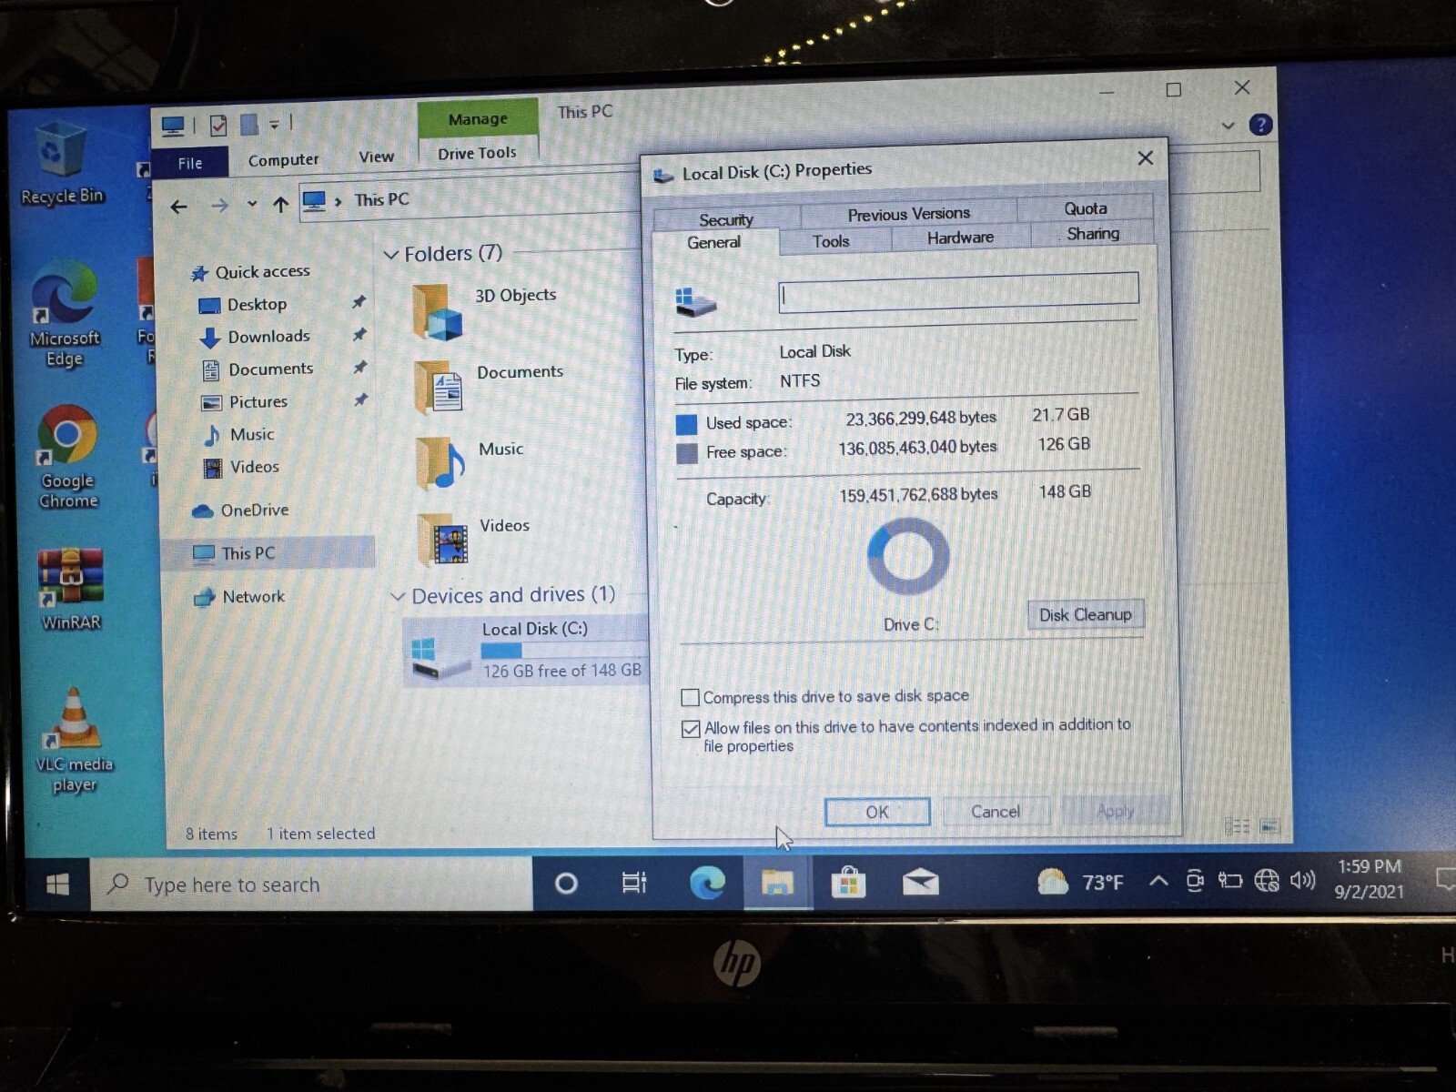Go forward with Explorer forward arrow
Image resolution: width=1456 pixels, height=1092 pixels.
point(219,207)
